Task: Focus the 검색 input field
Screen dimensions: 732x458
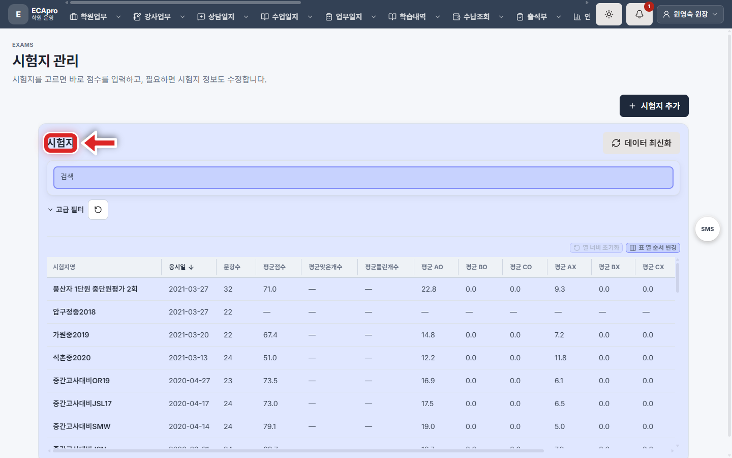Action: click(363, 178)
